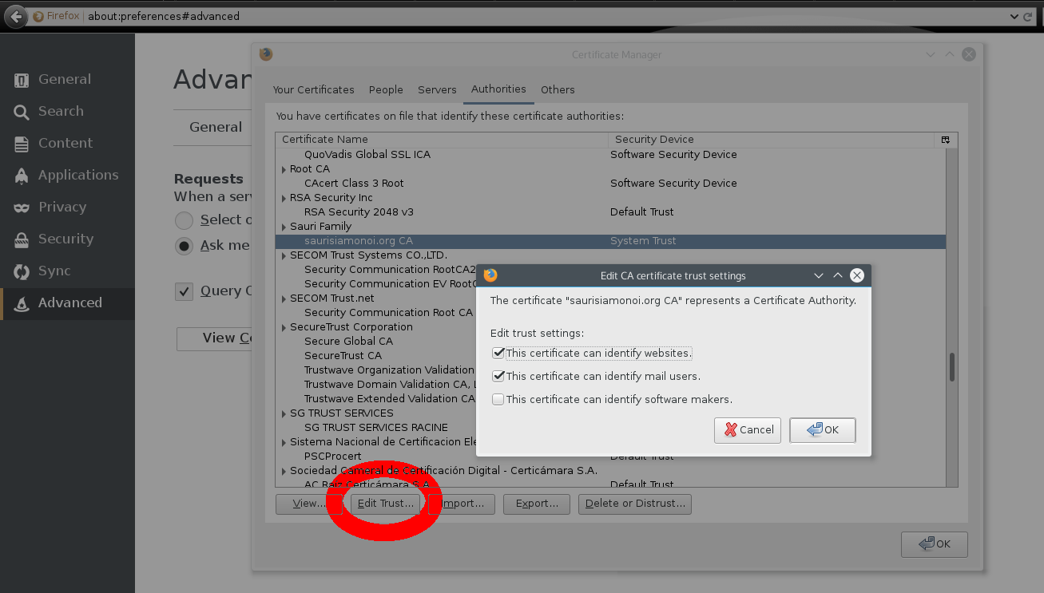Toggle the Query OCSP checkbox in preferences
1044x593 pixels.
click(185, 291)
